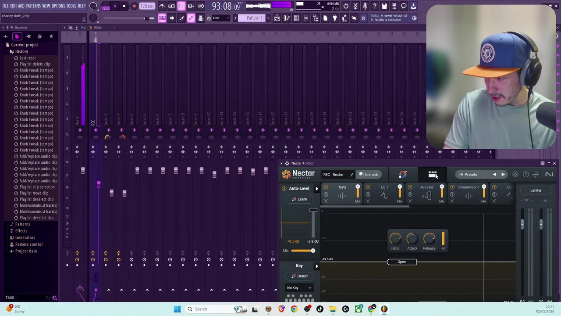Toggle the De-Esser module power button
The height and width of the screenshot is (316, 561).
410,187
